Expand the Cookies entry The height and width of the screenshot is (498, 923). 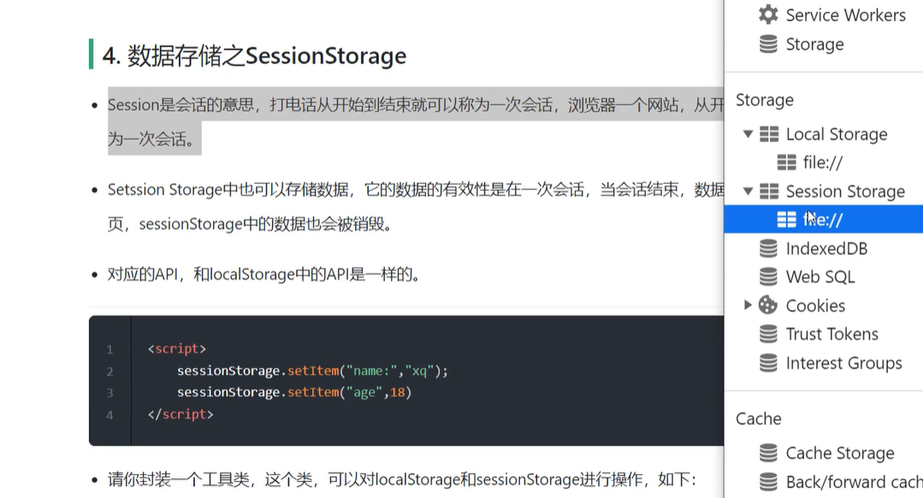pos(748,305)
